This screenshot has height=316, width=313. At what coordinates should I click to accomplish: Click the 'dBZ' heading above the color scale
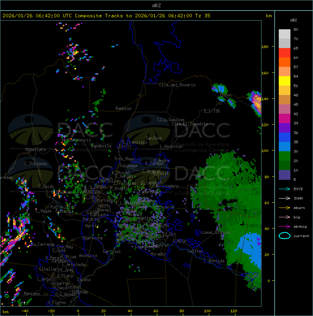click(x=293, y=20)
